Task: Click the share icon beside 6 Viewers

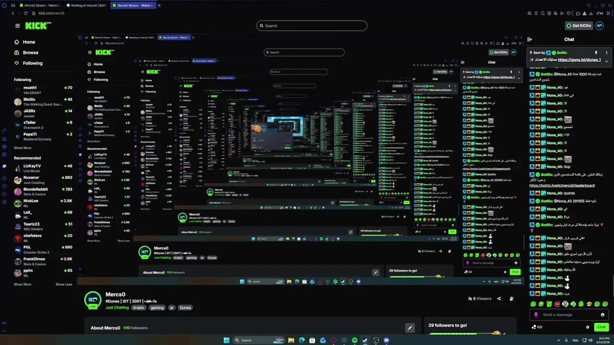Action: 499,299
